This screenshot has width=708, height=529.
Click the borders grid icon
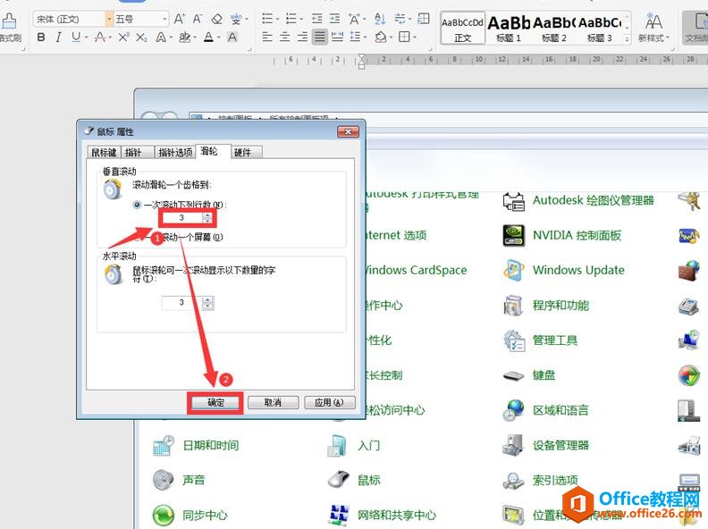(x=404, y=37)
